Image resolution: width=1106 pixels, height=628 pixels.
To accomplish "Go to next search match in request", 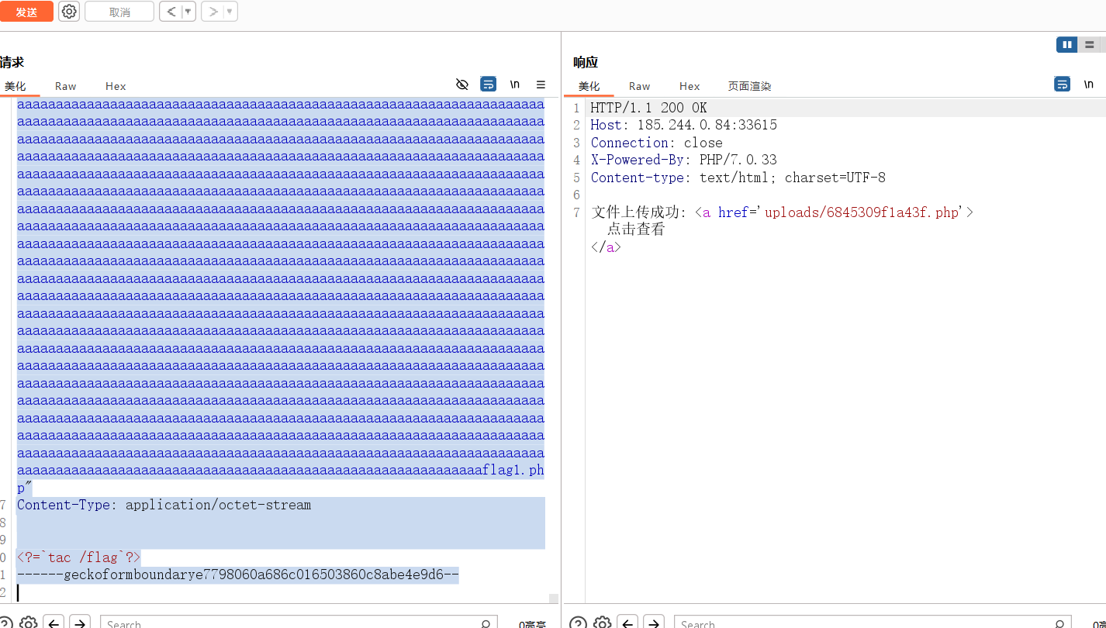I will [80, 623].
